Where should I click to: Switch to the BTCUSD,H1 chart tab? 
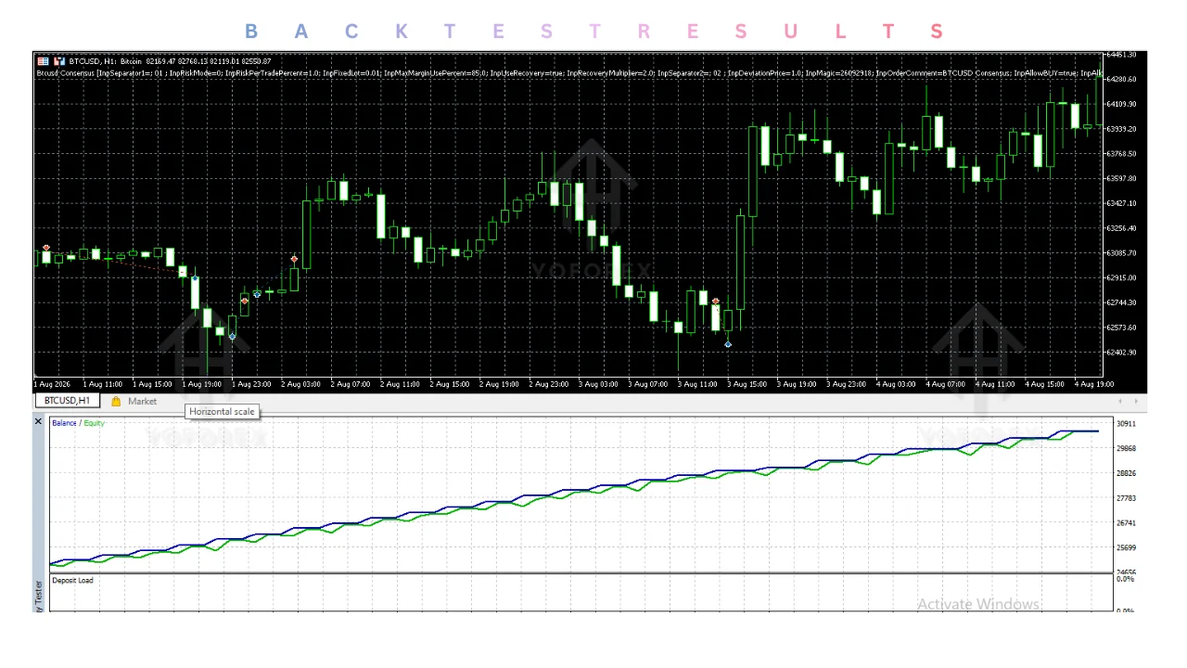[x=68, y=401]
